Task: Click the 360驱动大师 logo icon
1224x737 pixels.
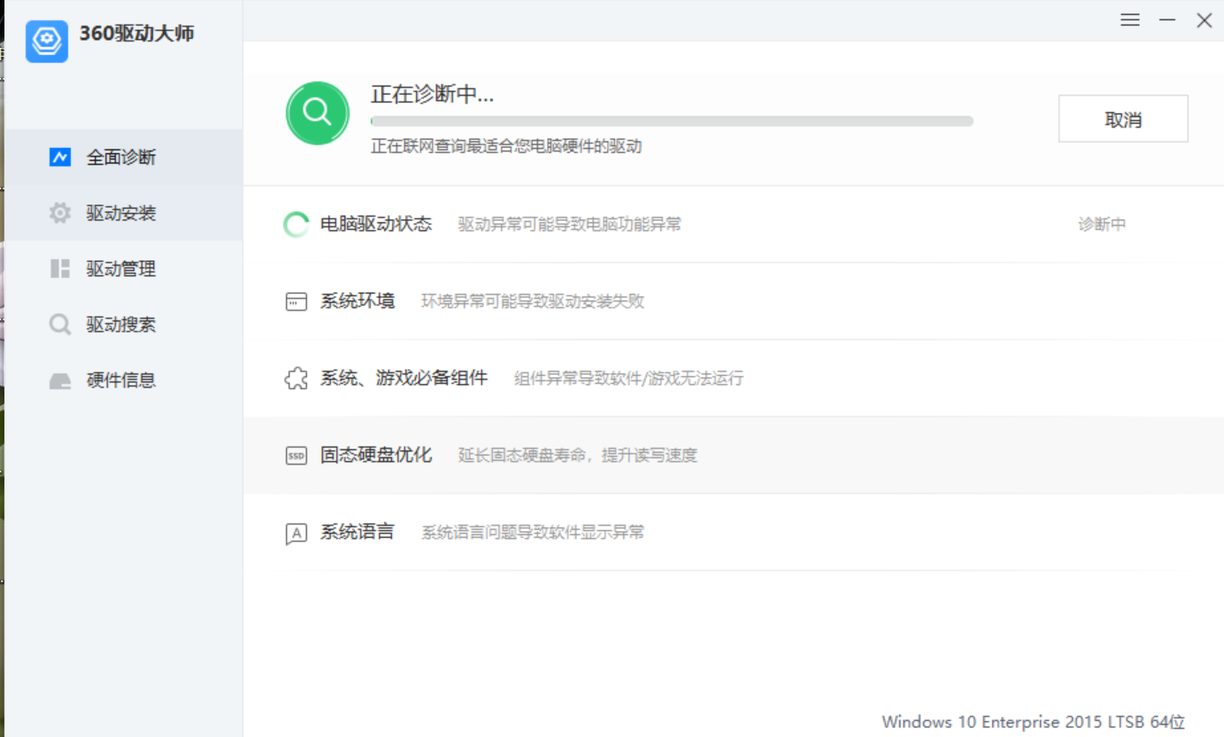Action: click(x=47, y=41)
